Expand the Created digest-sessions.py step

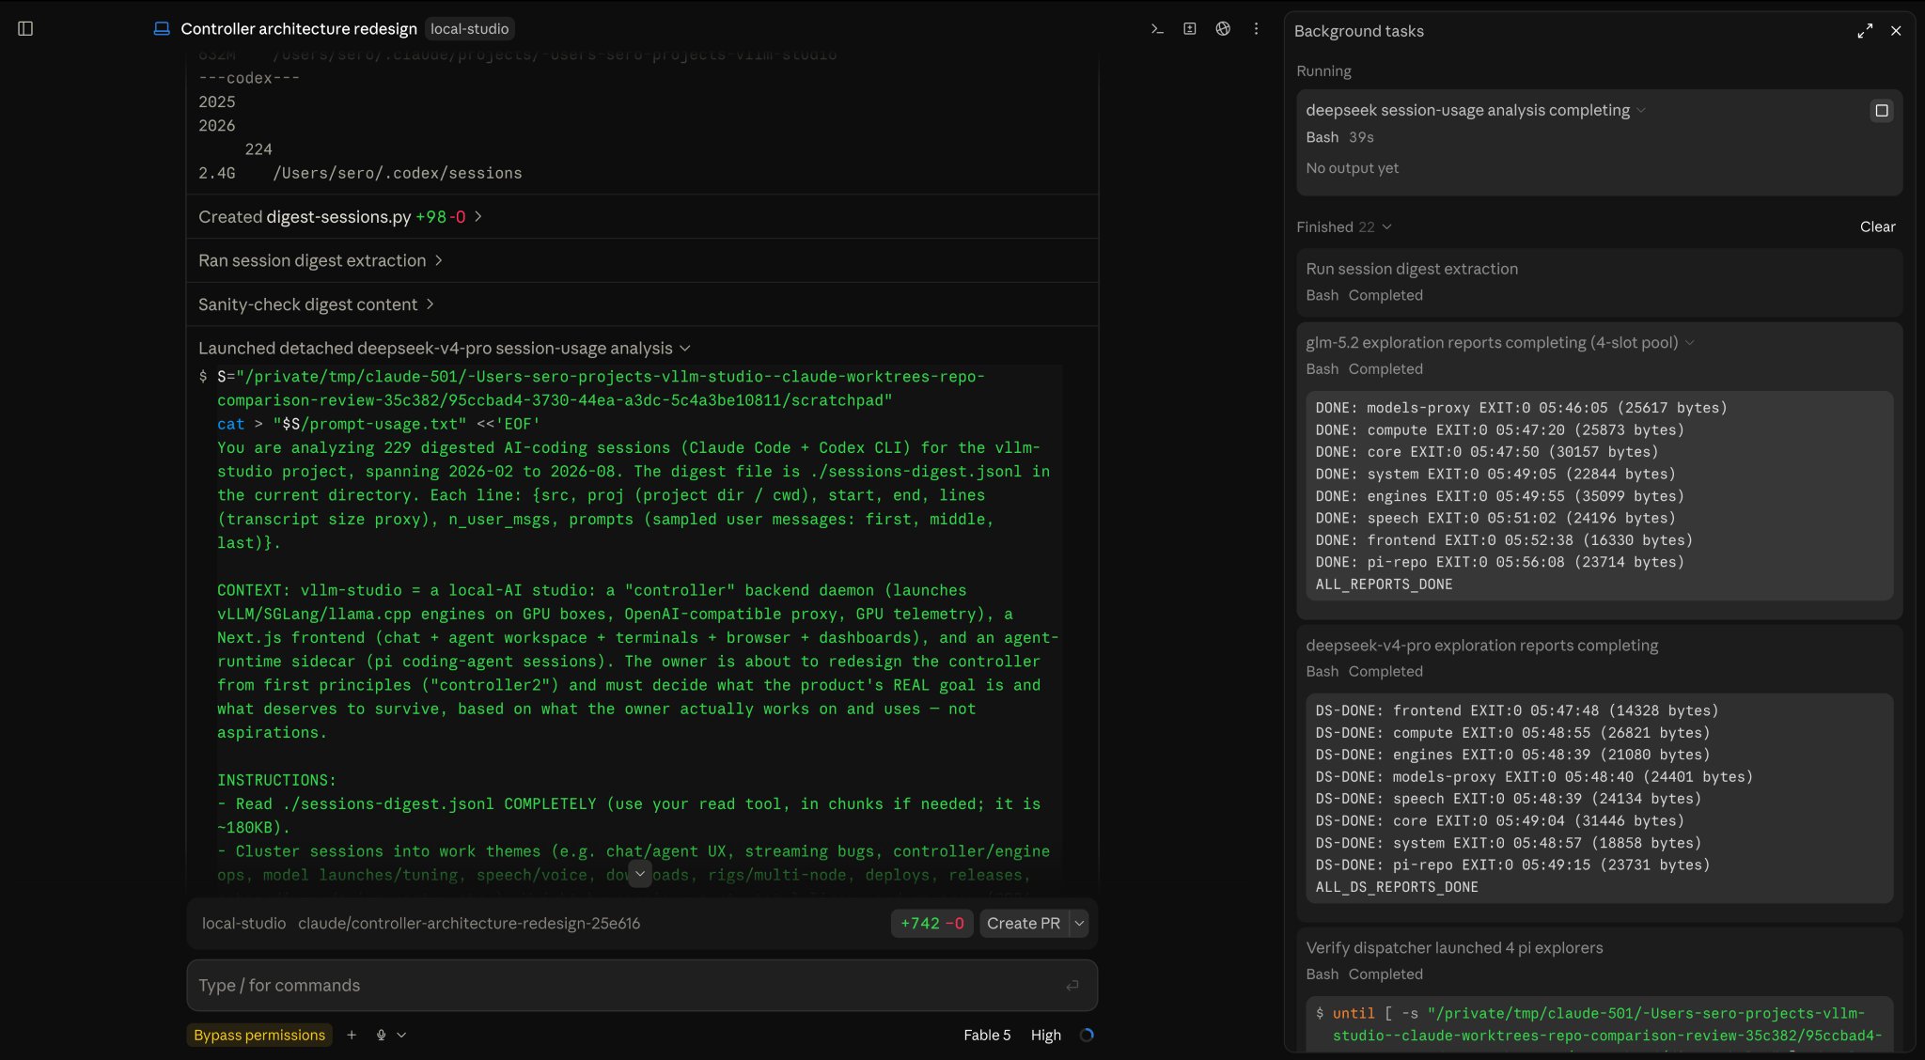click(340, 217)
